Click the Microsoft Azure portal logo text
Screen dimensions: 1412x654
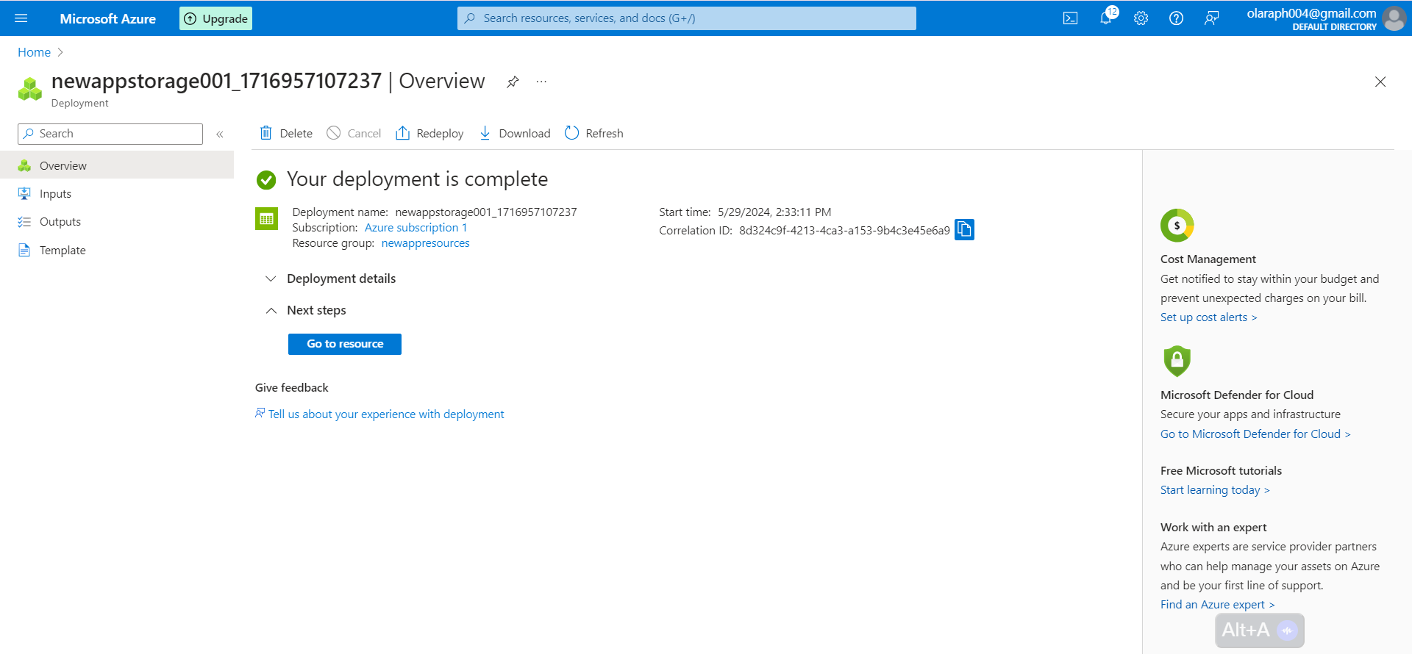point(108,18)
